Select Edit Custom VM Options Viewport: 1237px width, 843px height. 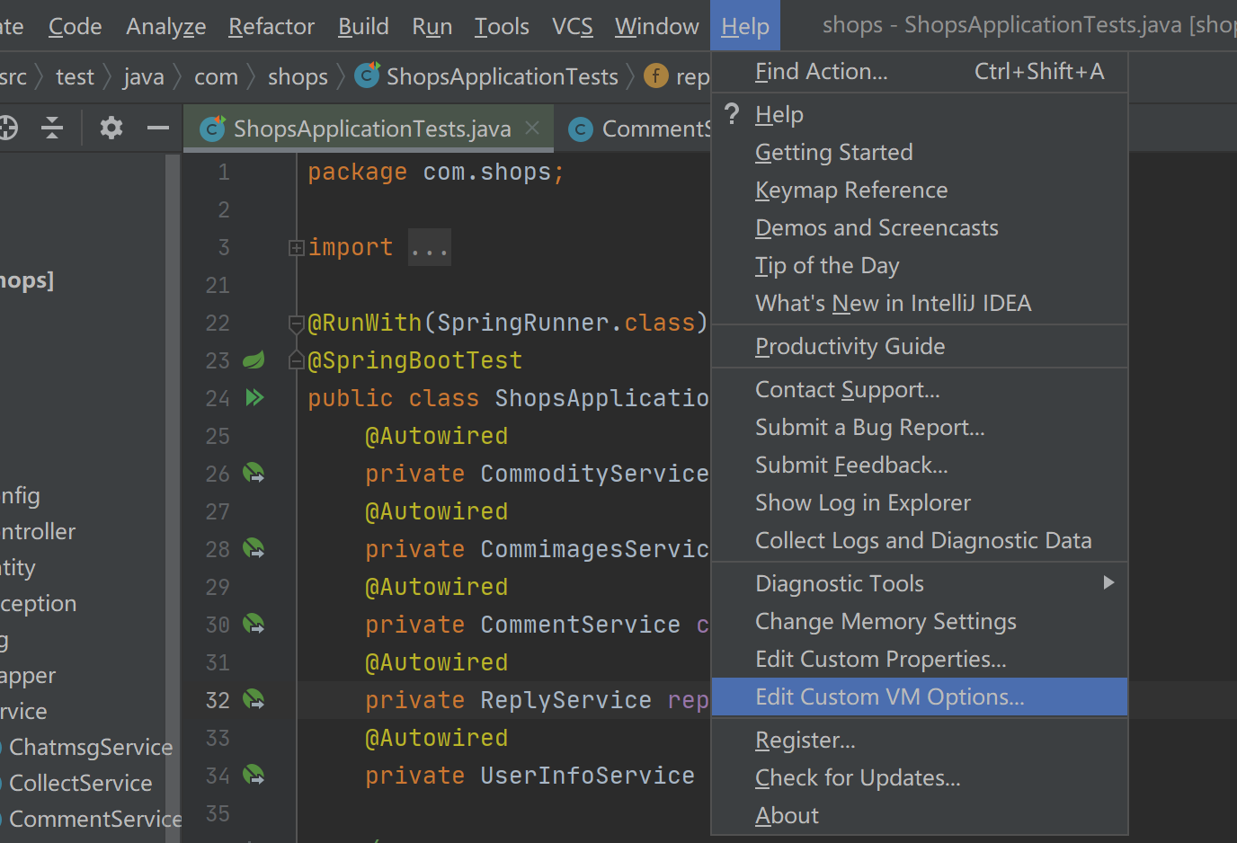coord(920,697)
